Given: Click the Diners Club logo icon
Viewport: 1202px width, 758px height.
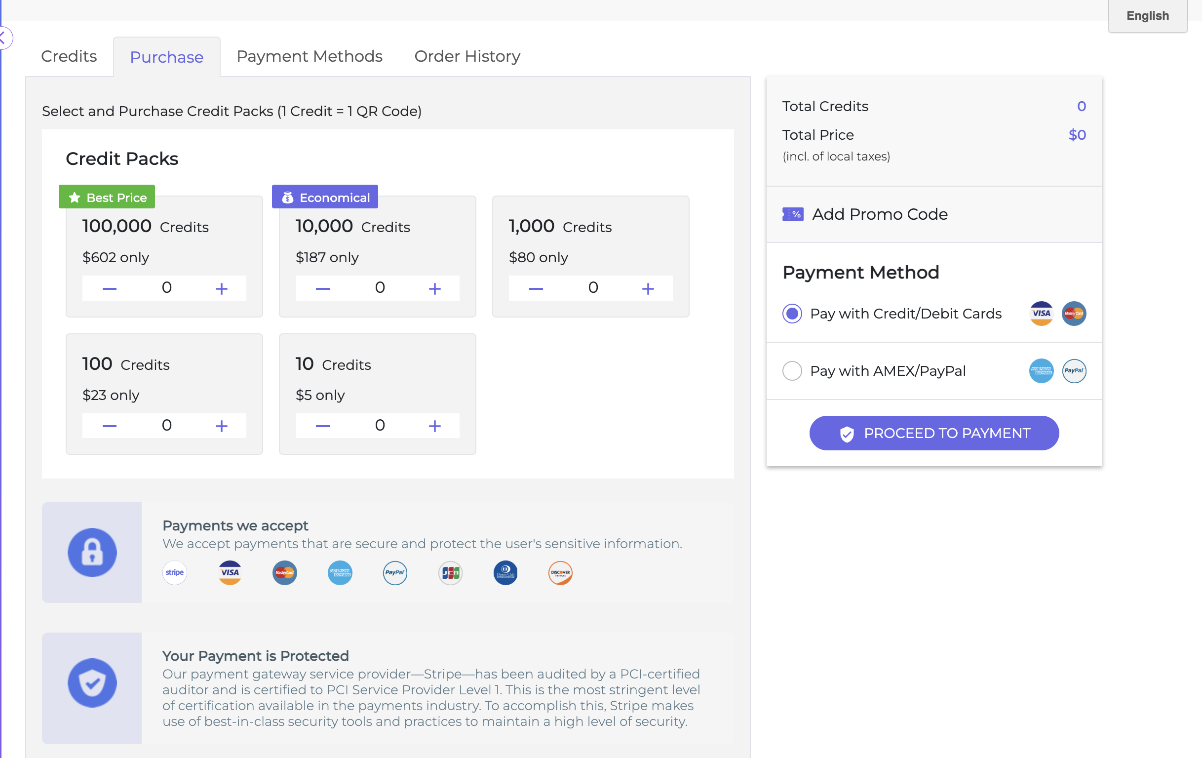Looking at the screenshot, I should click(505, 572).
